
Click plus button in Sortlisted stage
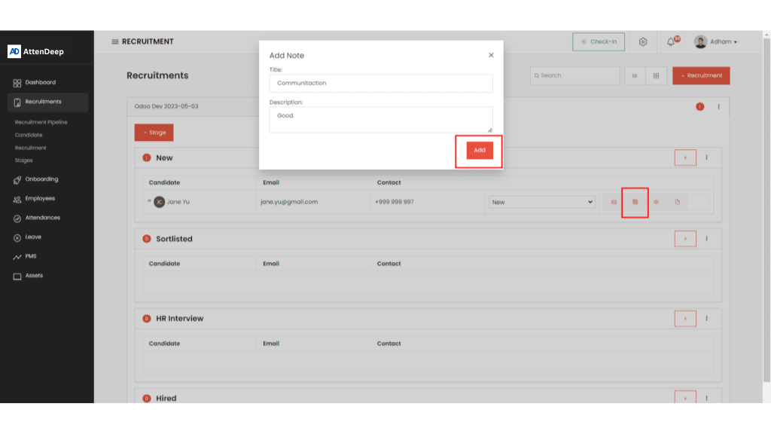click(x=685, y=239)
